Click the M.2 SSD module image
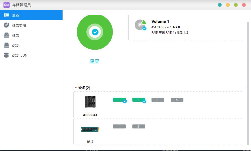 [x=90, y=129]
